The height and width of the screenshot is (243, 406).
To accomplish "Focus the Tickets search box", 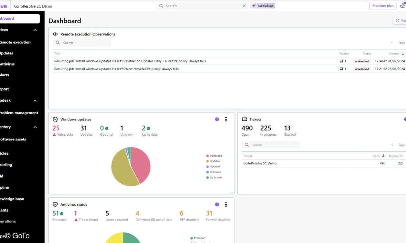I will coord(271,145).
